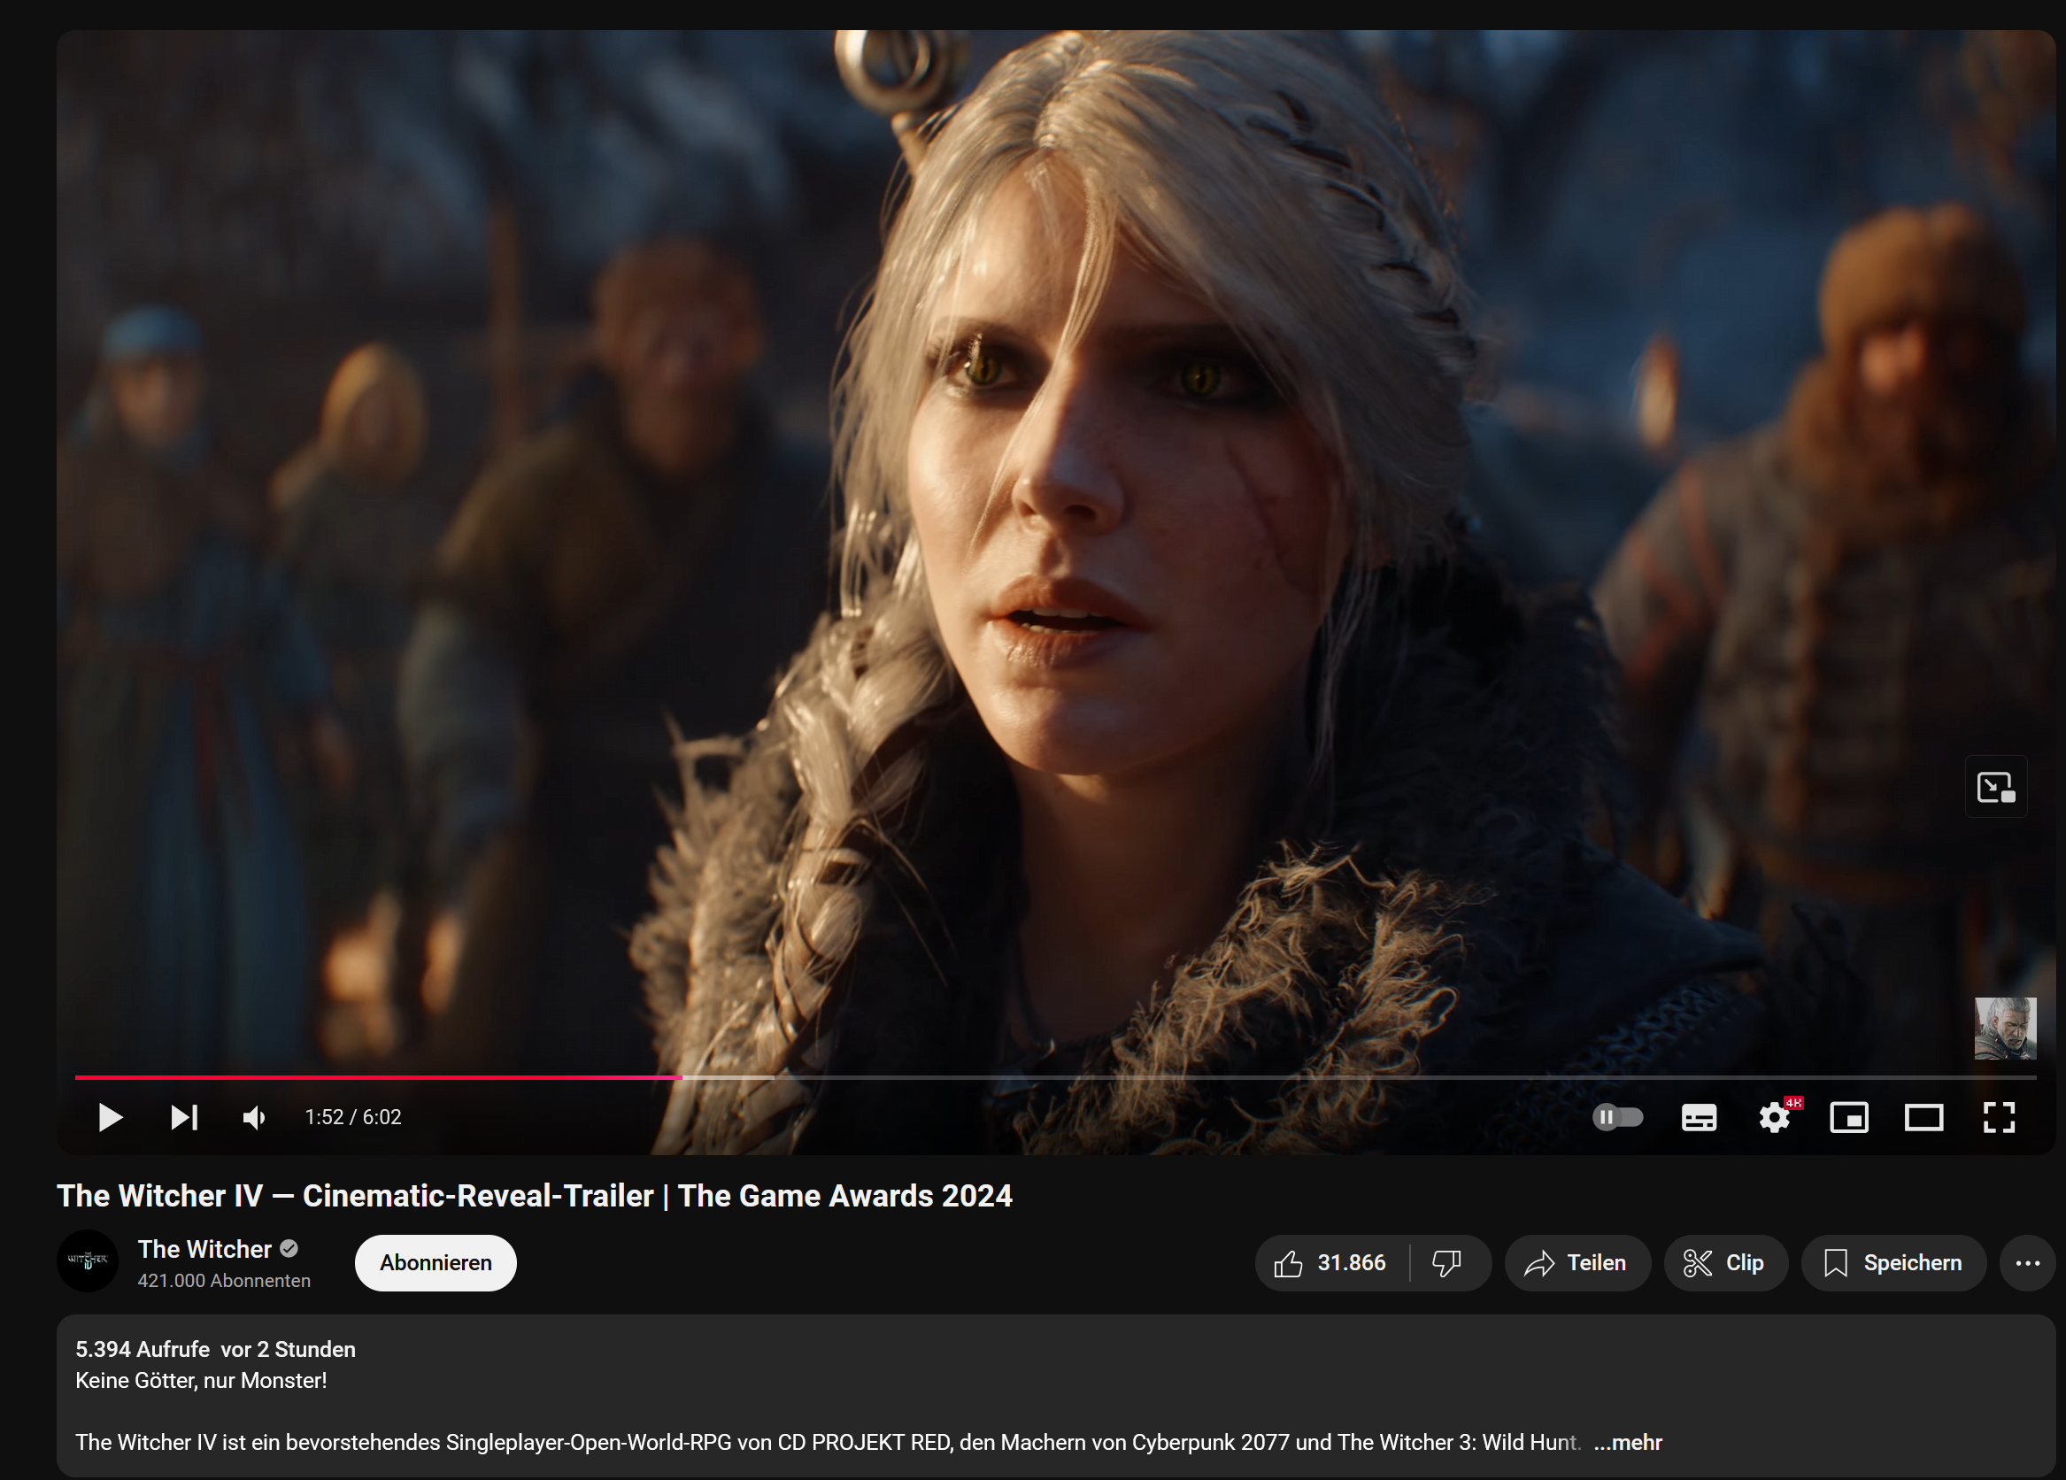Screen dimensions: 2066x1480
Task: Open the three-dot more actions menu
Action: coord(2027,1263)
